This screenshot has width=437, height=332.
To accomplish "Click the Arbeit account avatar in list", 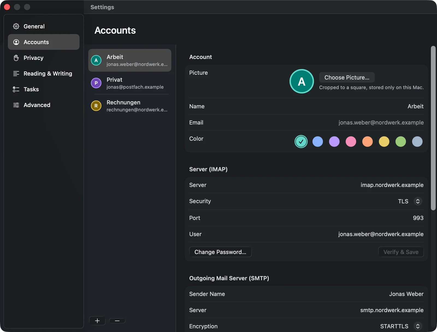I will click(x=96, y=60).
